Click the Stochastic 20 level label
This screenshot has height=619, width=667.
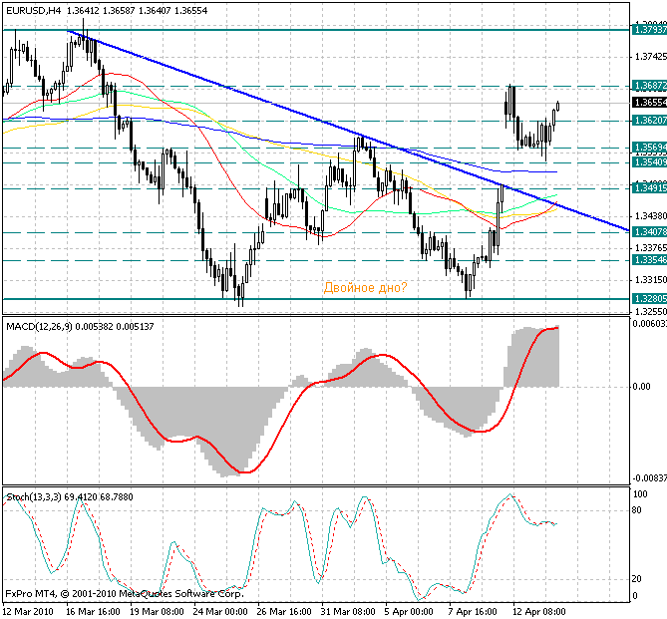click(637, 578)
